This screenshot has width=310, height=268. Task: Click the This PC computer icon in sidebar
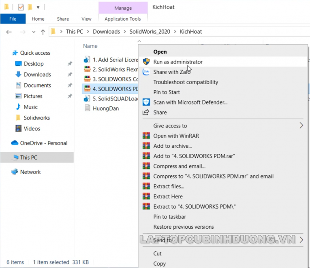[16, 157]
